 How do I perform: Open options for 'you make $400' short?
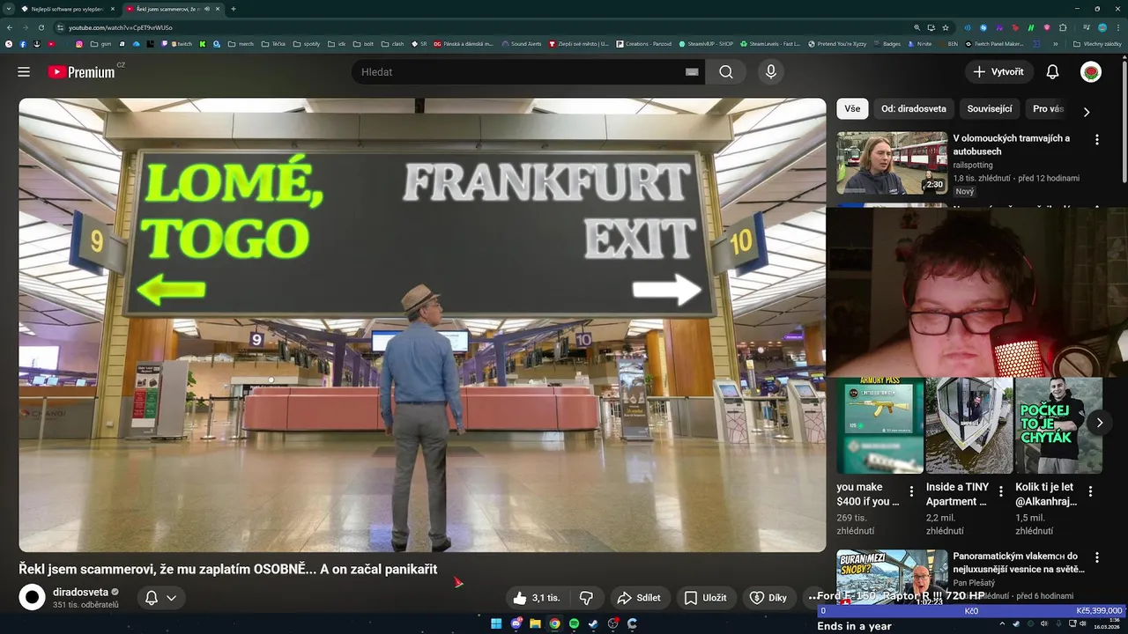pos(911,491)
